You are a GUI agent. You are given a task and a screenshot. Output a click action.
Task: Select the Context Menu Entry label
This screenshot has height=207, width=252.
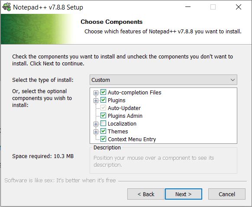point(132,139)
